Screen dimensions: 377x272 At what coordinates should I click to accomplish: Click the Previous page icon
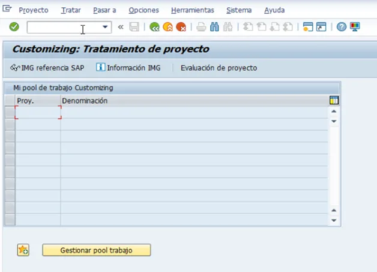(261, 26)
